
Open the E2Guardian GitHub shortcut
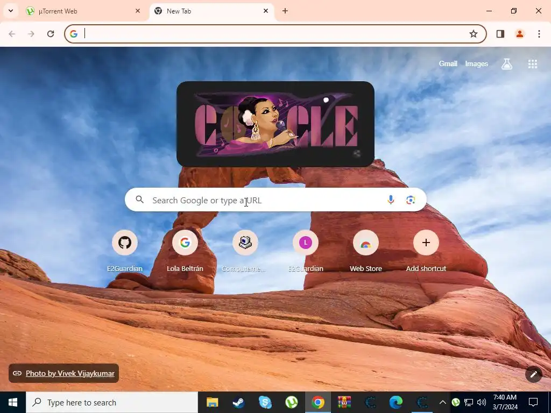[x=125, y=252]
